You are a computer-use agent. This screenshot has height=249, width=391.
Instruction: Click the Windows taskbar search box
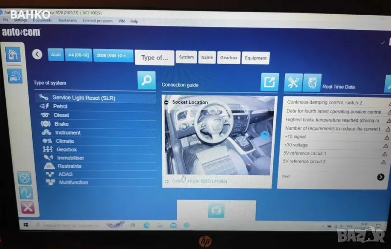(x=67, y=225)
